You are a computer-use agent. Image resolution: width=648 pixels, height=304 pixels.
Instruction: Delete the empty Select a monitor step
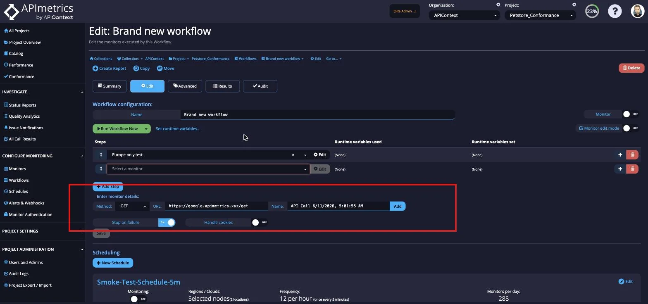coord(632,169)
